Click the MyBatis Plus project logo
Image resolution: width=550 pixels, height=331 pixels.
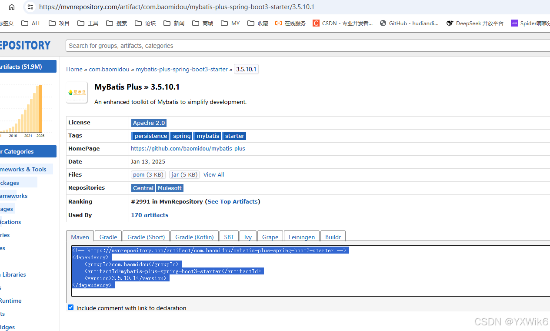pos(77,93)
